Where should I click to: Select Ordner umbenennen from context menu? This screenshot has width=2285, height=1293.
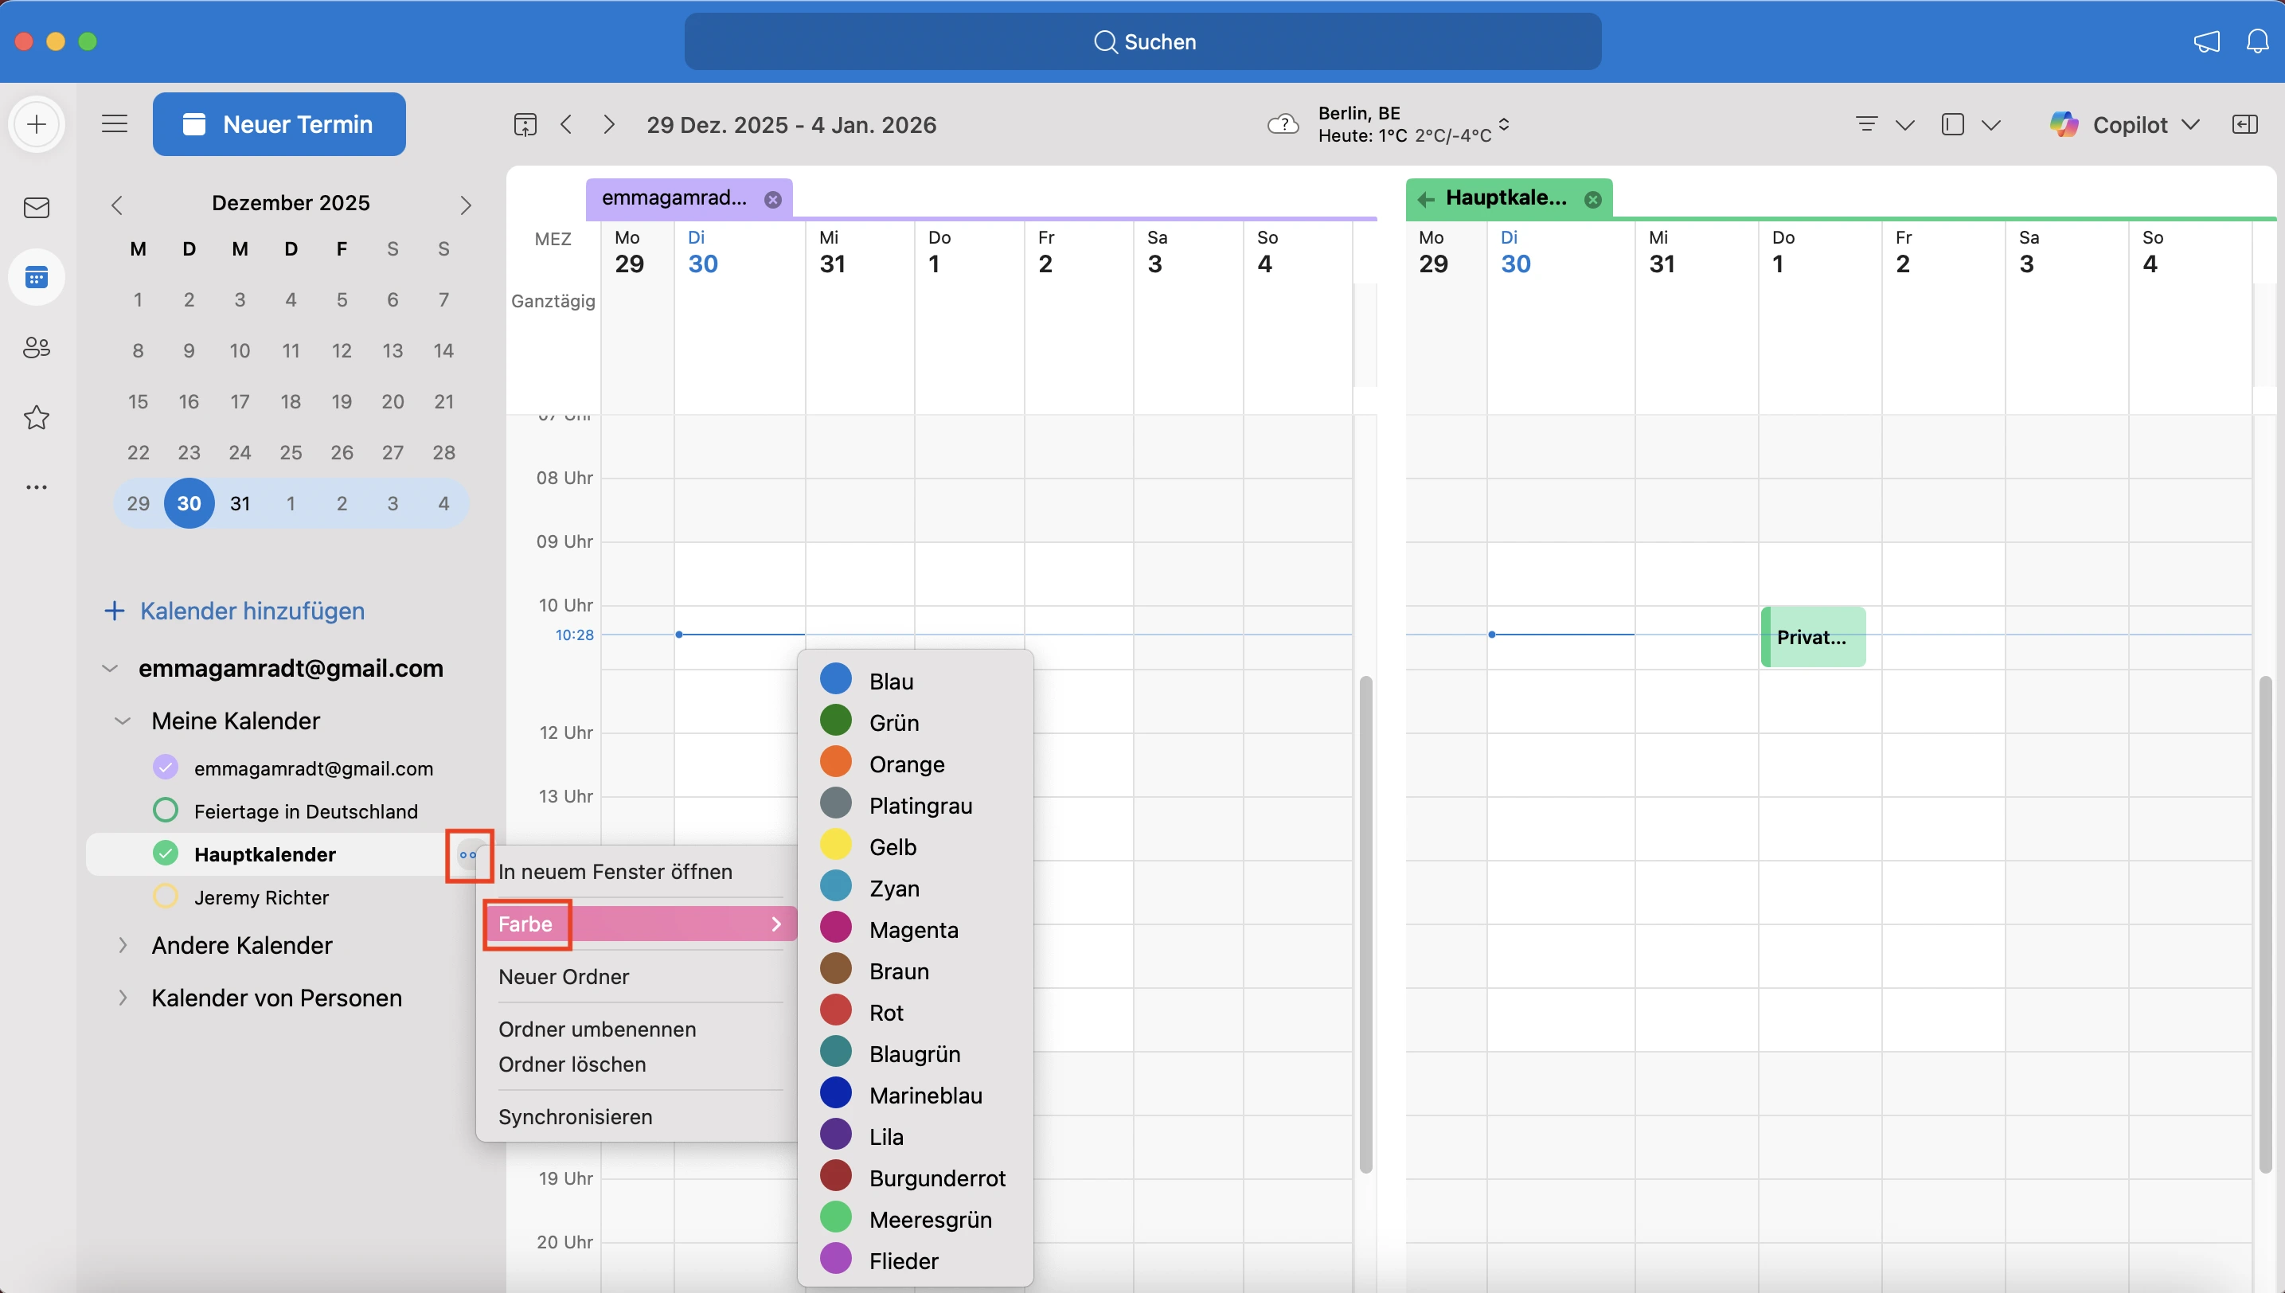597,1029
